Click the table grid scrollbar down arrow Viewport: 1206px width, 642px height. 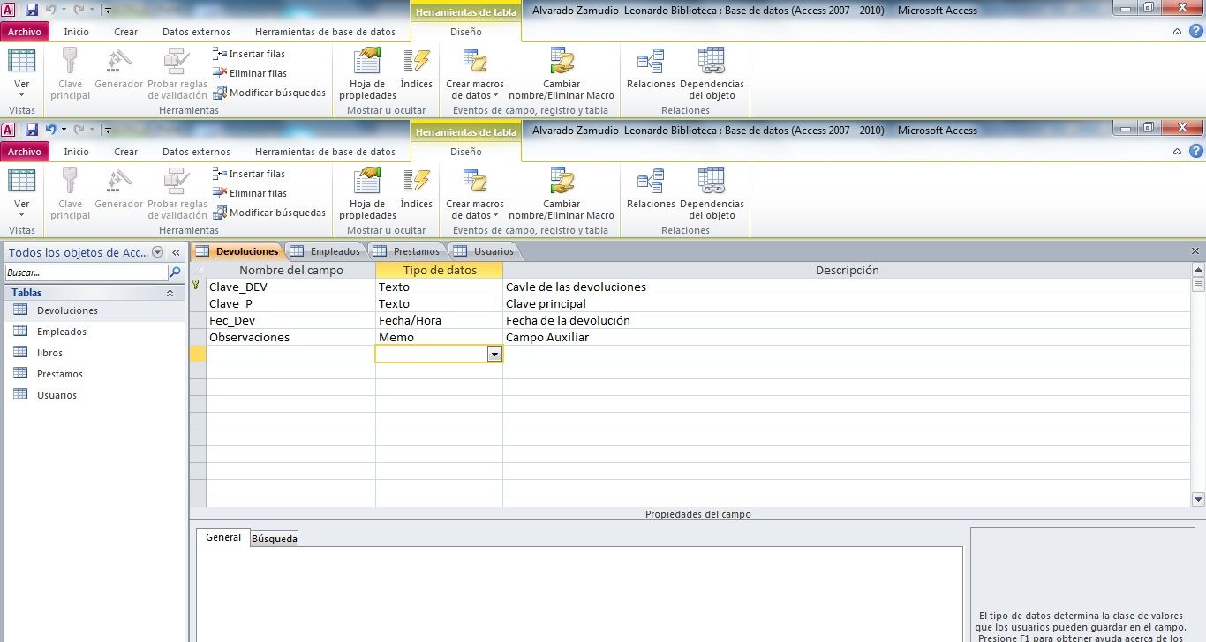pyautogui.click(x=1198, y=500)
